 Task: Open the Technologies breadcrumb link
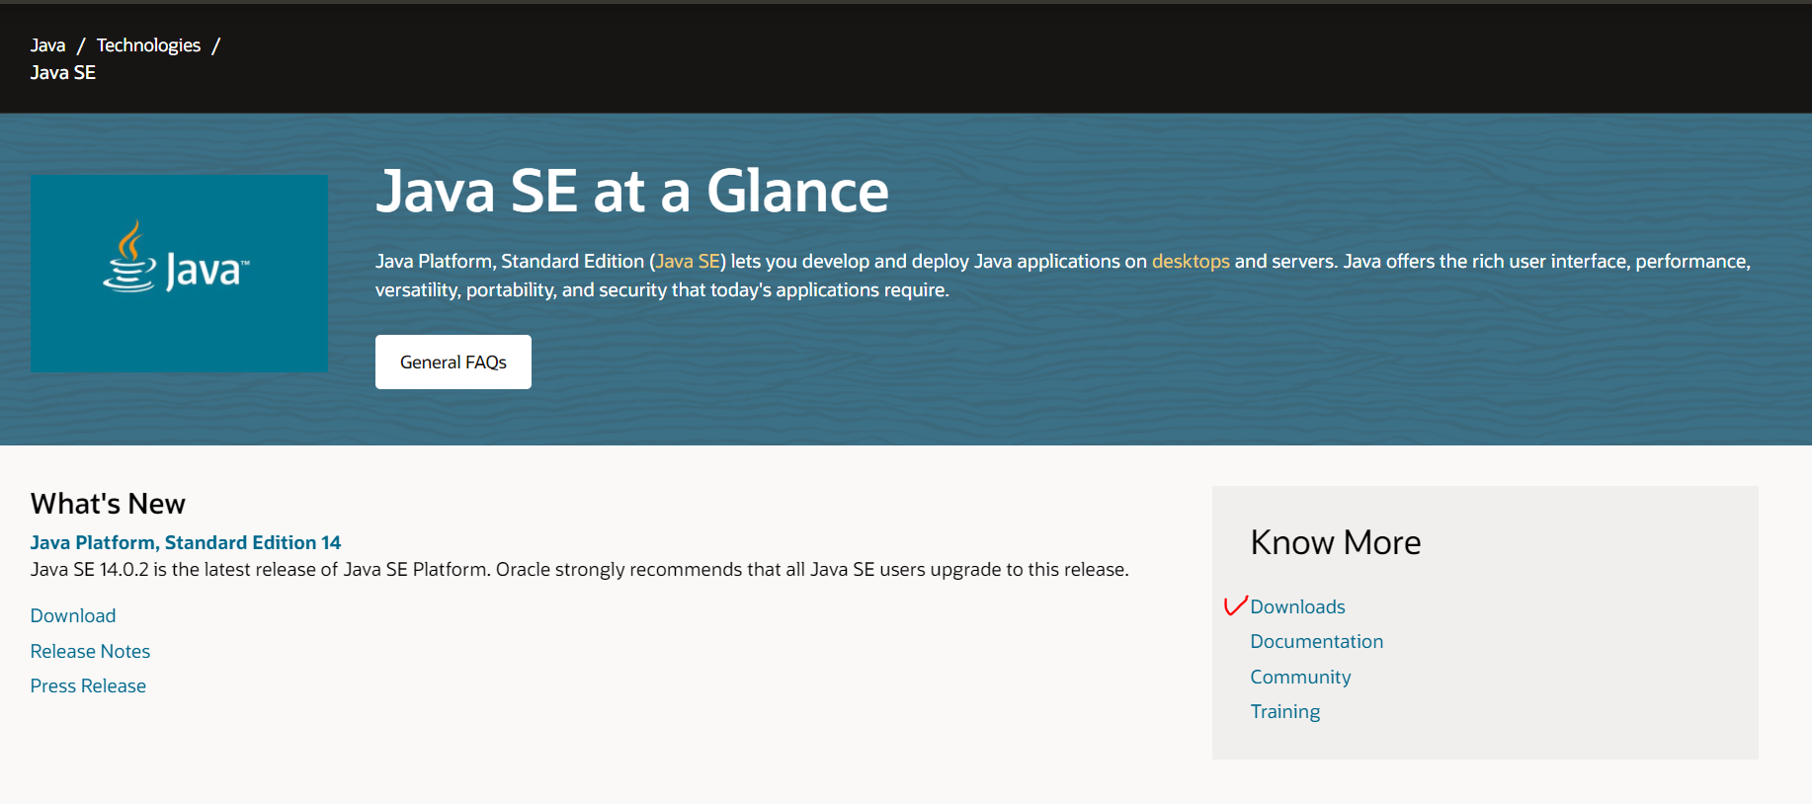pyautogui.click(x=148, y=45)
